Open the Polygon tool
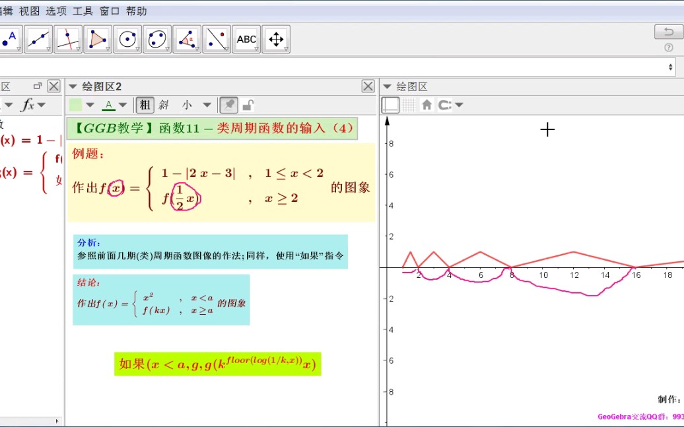 click(x=97, y=39)
